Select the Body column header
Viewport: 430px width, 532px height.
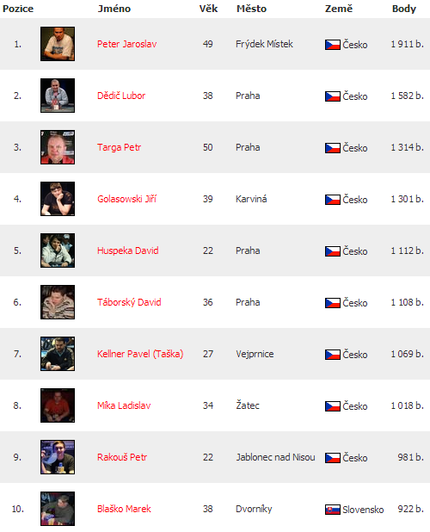click(404, 9)
